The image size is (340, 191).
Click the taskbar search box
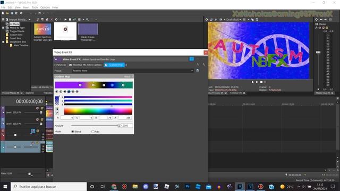pyautogui.click(x=48, y=187)
